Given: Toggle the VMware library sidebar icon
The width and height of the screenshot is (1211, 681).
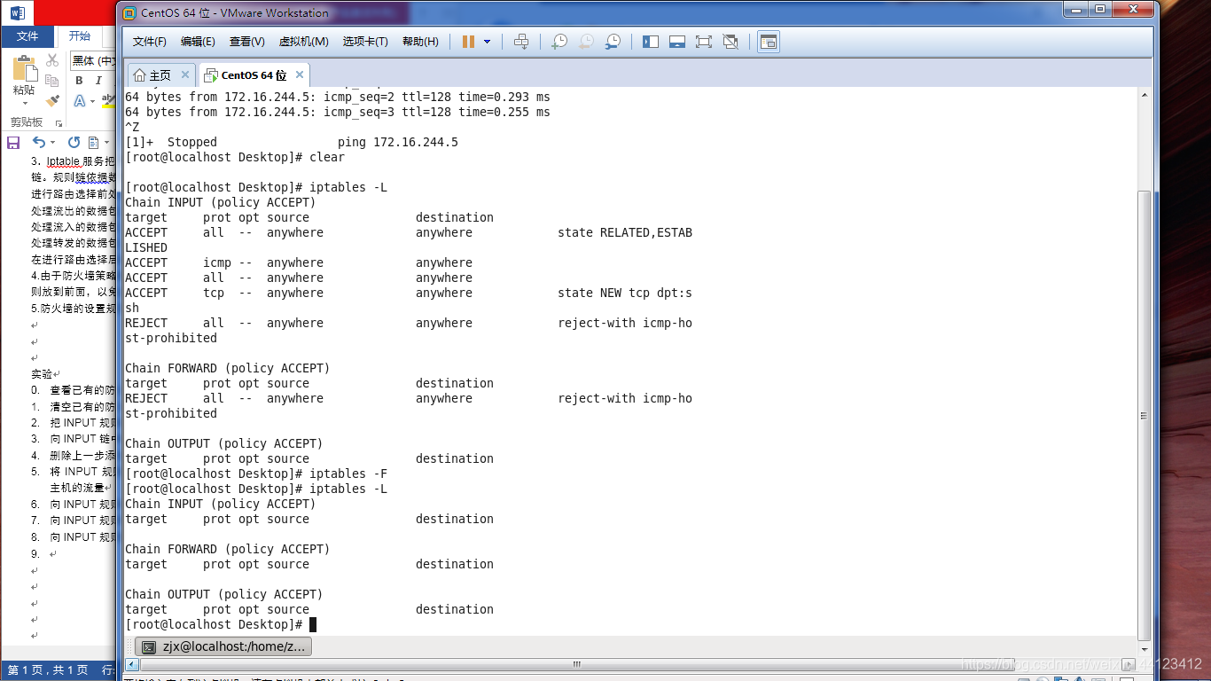Looking at the screenshot, I should coord(651,42).
